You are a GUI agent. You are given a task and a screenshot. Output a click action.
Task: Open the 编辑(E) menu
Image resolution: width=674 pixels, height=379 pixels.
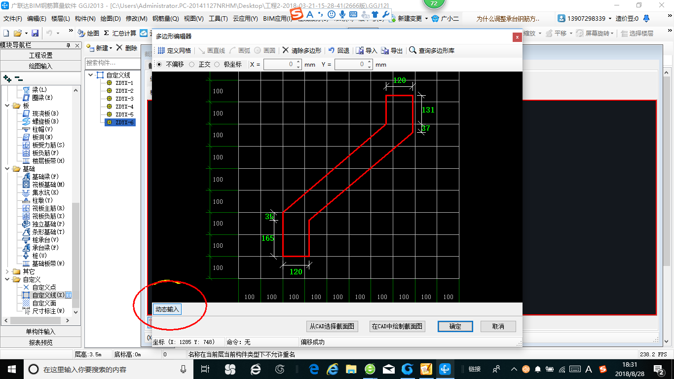pyautogui.click(x=37, y=19)
